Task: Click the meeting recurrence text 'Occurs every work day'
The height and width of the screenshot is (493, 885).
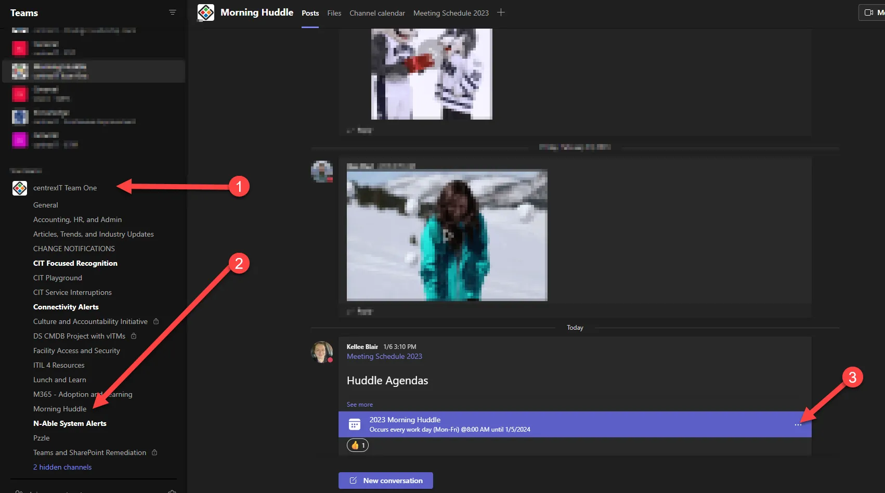Action: [x=450, y=430]
